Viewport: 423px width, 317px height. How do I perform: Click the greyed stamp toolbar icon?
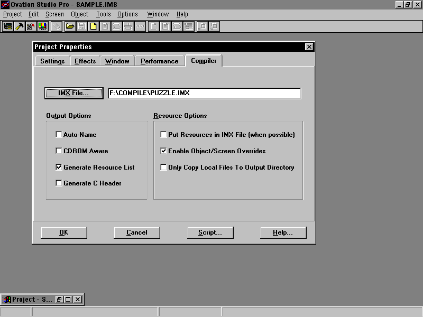pyautogui.click(x=128, y=26)
